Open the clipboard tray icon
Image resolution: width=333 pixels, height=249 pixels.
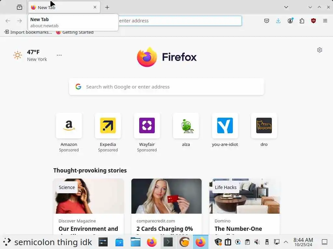(247, 242)
